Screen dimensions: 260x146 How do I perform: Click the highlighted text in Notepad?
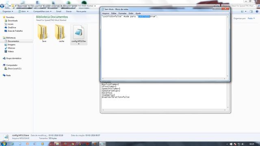tap(144, 17)
